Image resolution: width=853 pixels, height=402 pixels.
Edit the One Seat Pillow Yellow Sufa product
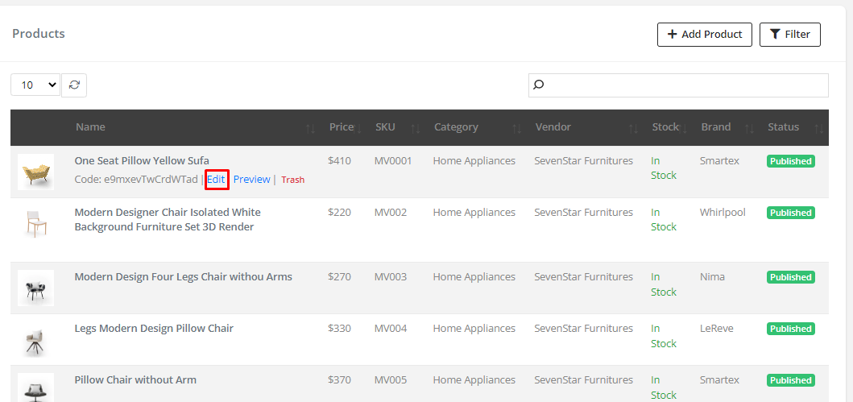click(x=216, y=180)
